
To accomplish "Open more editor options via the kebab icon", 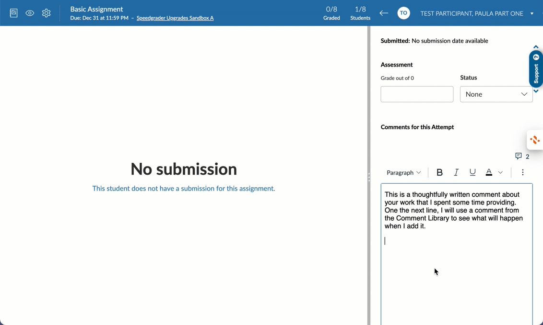I will tap(523, 172).
